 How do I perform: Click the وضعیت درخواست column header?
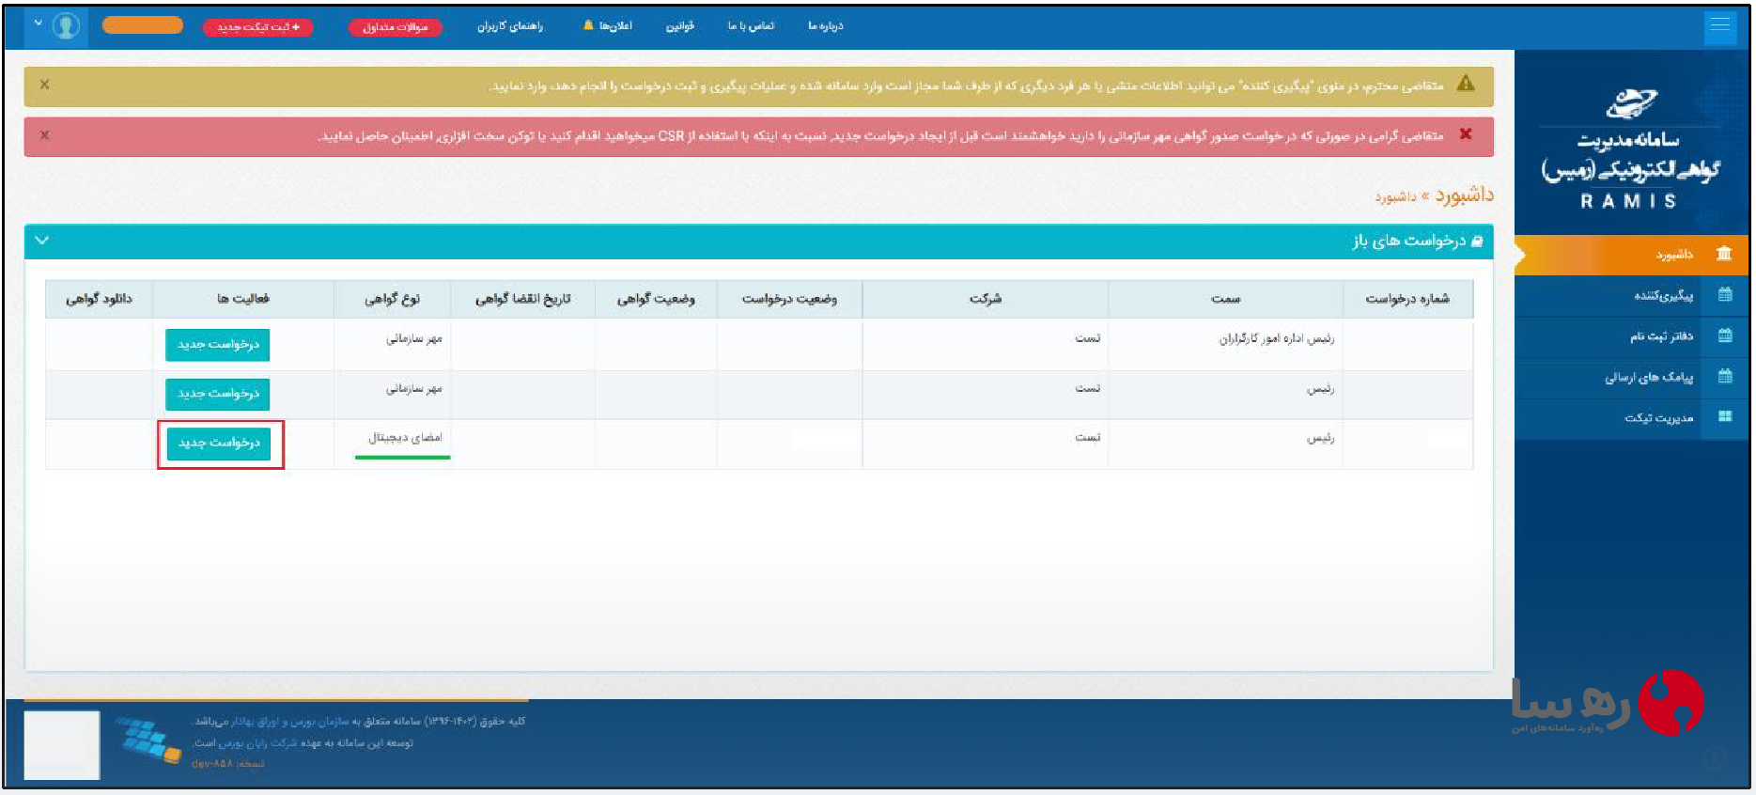click(789, 299)
